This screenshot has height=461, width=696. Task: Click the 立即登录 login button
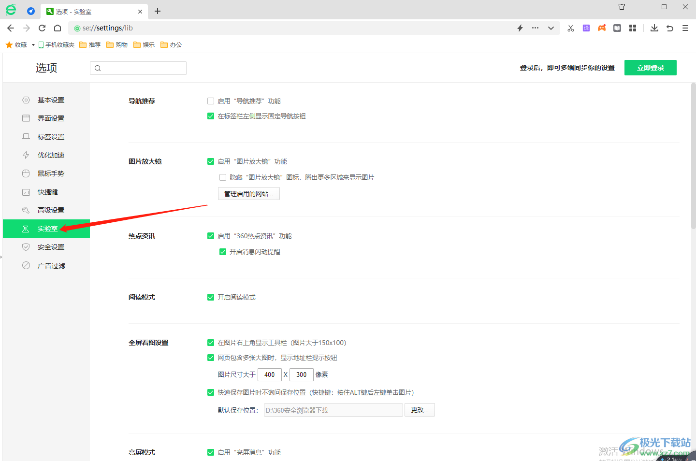651,68
